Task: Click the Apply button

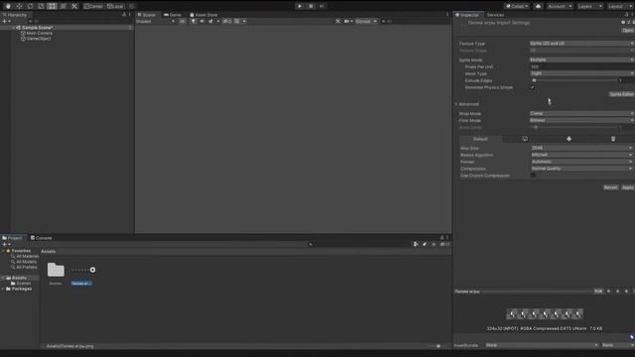Action: (628, 187)
